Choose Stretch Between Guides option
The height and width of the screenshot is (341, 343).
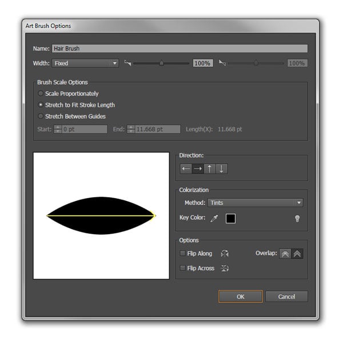(41, 116)
